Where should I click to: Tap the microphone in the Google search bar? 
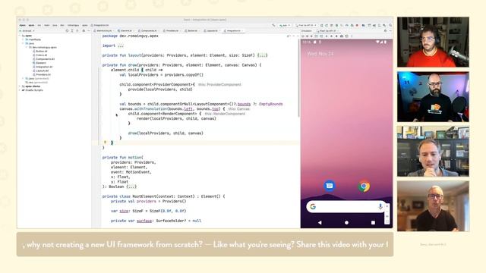tap(380, 206)
